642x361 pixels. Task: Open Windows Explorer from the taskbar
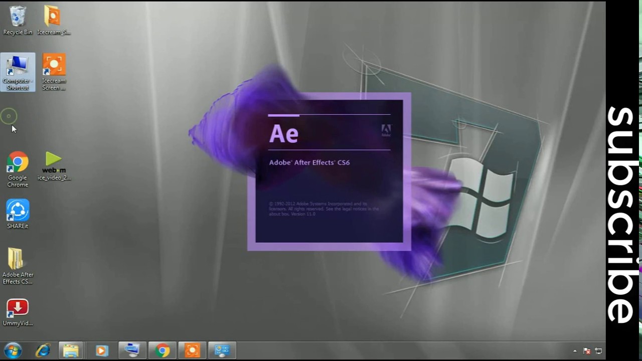[71, 350]
